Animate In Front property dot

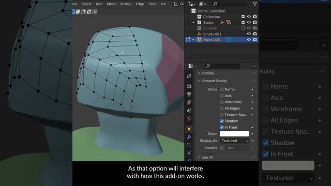coord(252,128)
